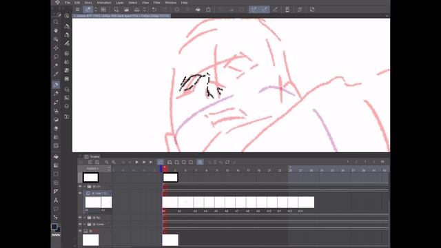Click the Save icon in command bar
Image resolution: width=441 pixels, height=248 pixels.
coord(136,10)
